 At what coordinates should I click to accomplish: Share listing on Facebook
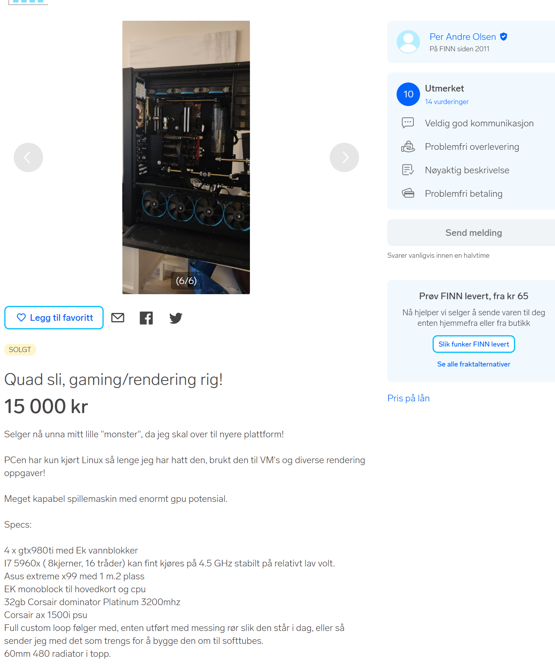146,318
